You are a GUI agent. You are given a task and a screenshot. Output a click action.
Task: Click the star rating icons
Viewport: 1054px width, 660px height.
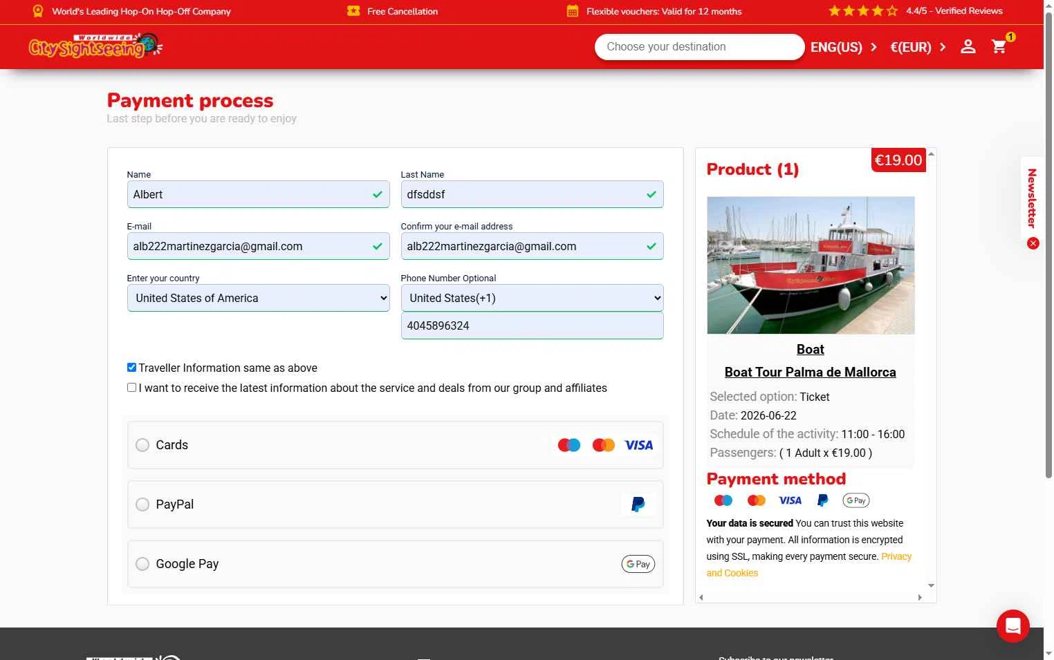click(863, 11)
